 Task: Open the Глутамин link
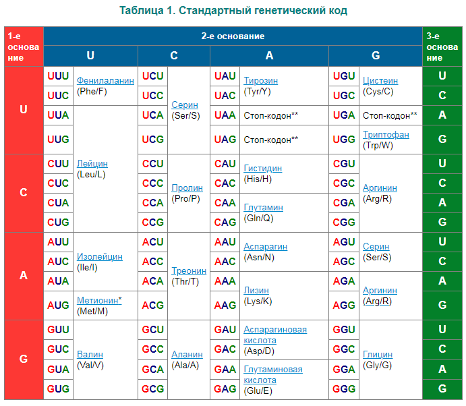tap(263, 207)
